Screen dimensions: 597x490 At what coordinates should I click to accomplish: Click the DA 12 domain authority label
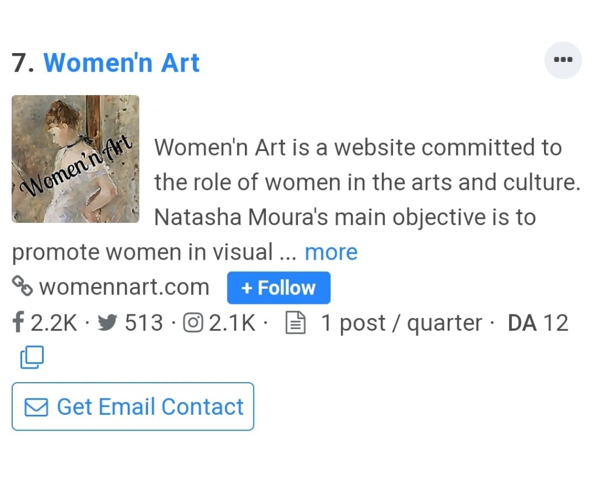538,323
